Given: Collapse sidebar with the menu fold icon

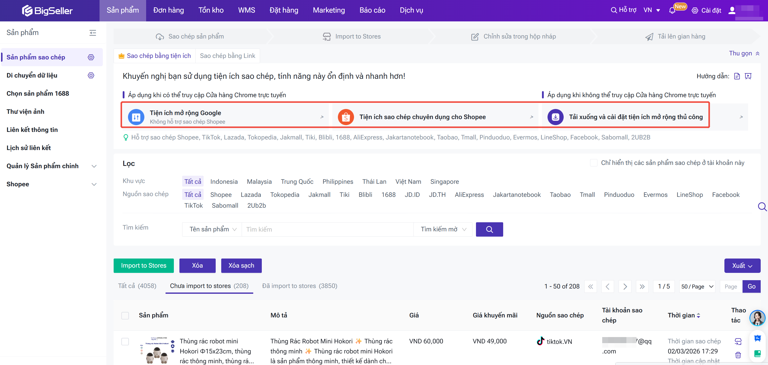Looking at the screenshot, I should 93,33.
